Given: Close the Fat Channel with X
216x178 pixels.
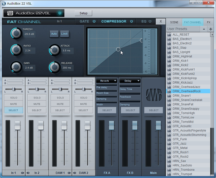Looking at the screenshot, I should point(161,21).
